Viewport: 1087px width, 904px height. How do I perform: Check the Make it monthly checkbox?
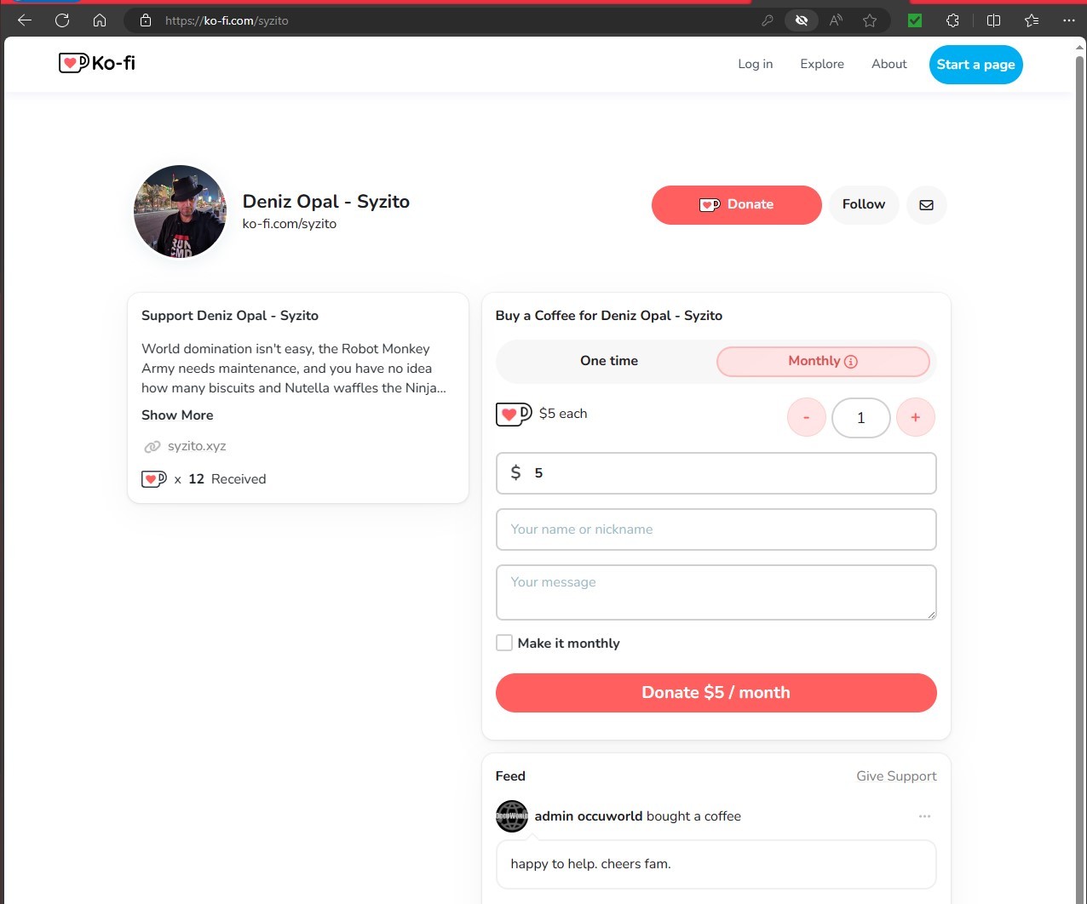(x=504, y=643)
